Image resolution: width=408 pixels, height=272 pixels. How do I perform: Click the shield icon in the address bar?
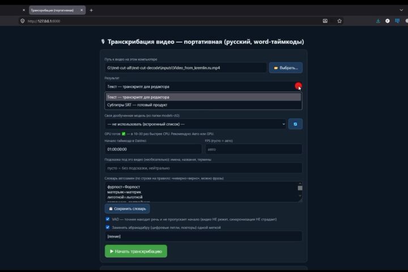coord(23,21)
